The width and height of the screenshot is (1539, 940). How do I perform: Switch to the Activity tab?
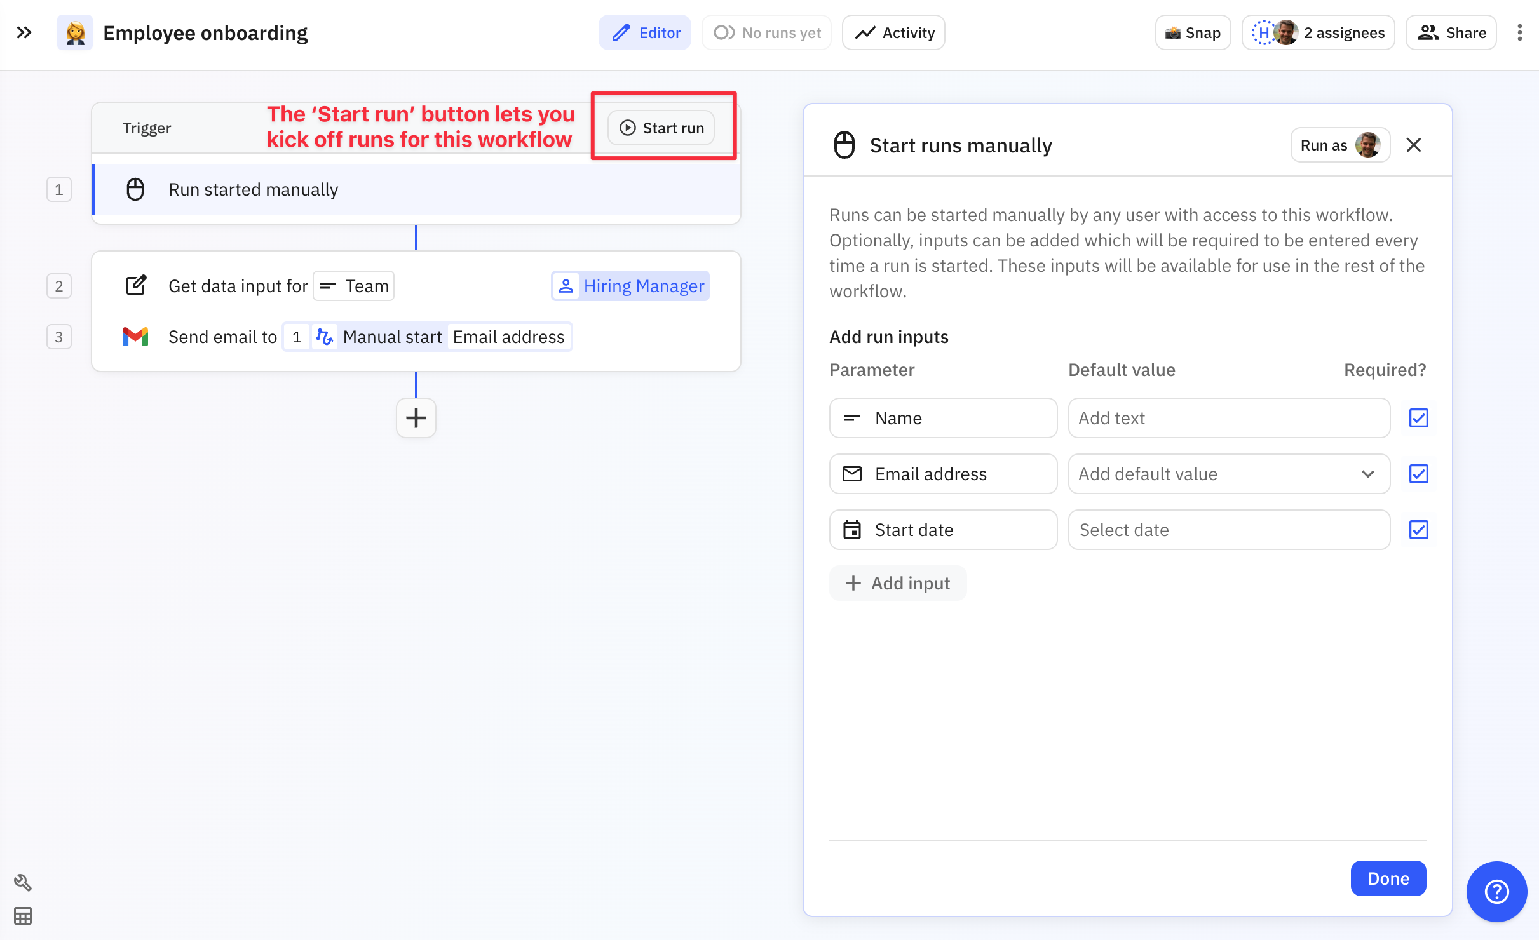point(893,32)
